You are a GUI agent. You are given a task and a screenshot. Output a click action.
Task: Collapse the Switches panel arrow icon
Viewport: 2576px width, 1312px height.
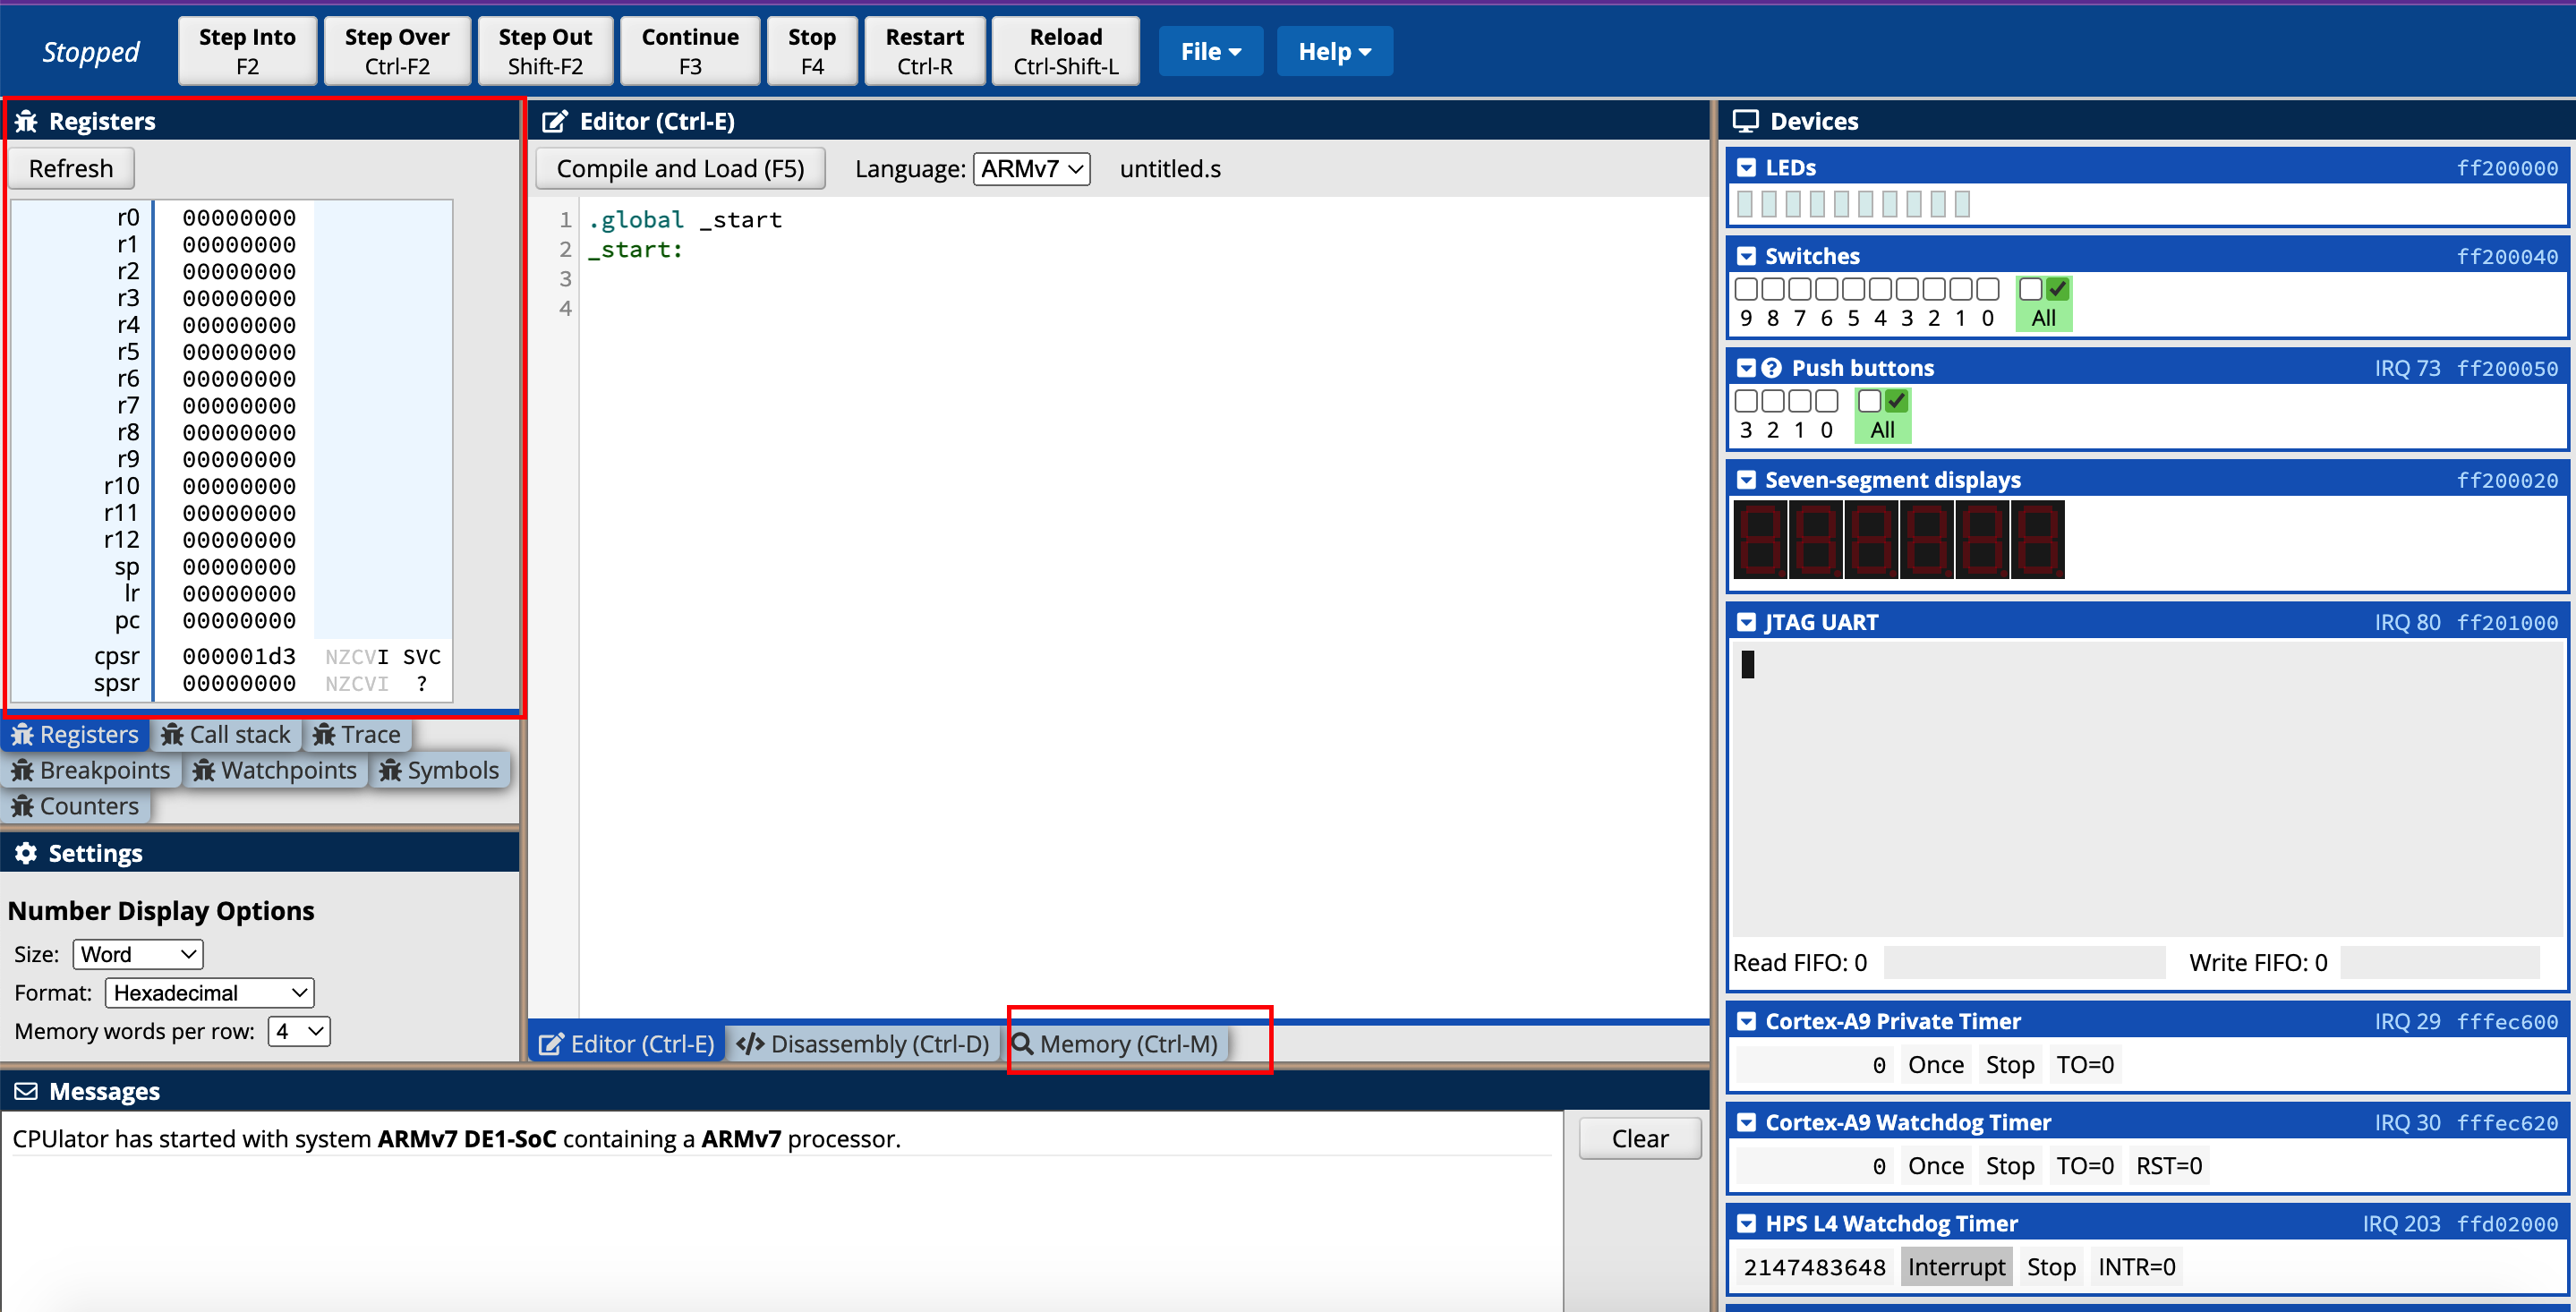[1746, 256]
